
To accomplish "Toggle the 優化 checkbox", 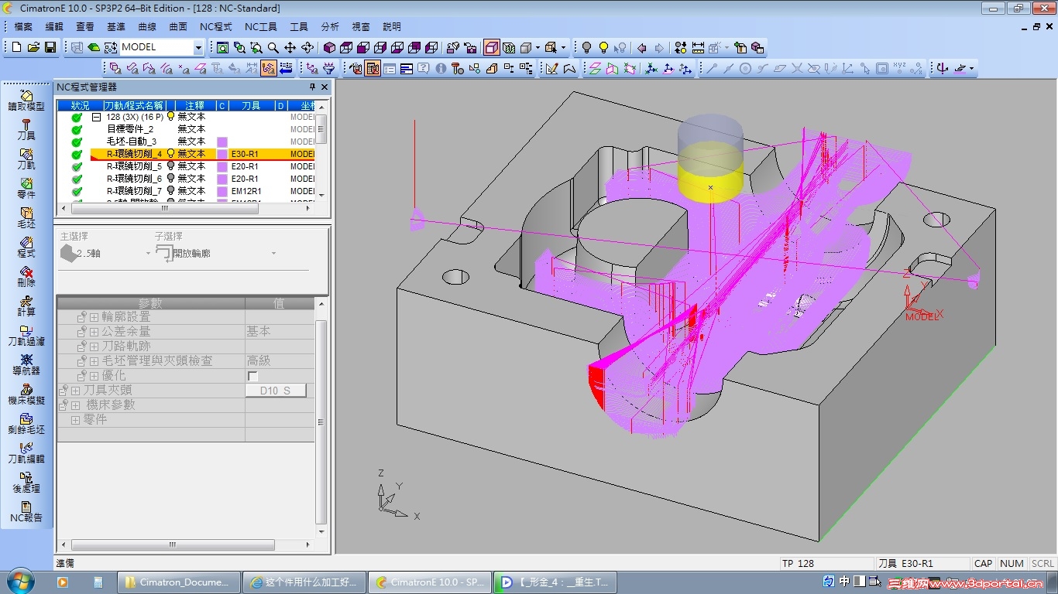I will point(252,376).
